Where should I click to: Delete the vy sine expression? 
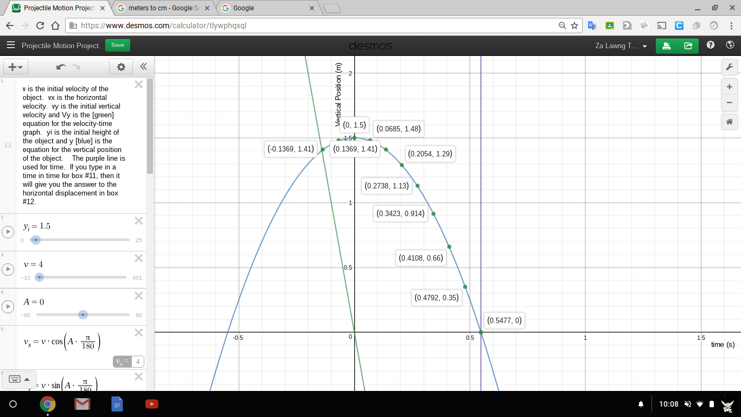[139, 376]
